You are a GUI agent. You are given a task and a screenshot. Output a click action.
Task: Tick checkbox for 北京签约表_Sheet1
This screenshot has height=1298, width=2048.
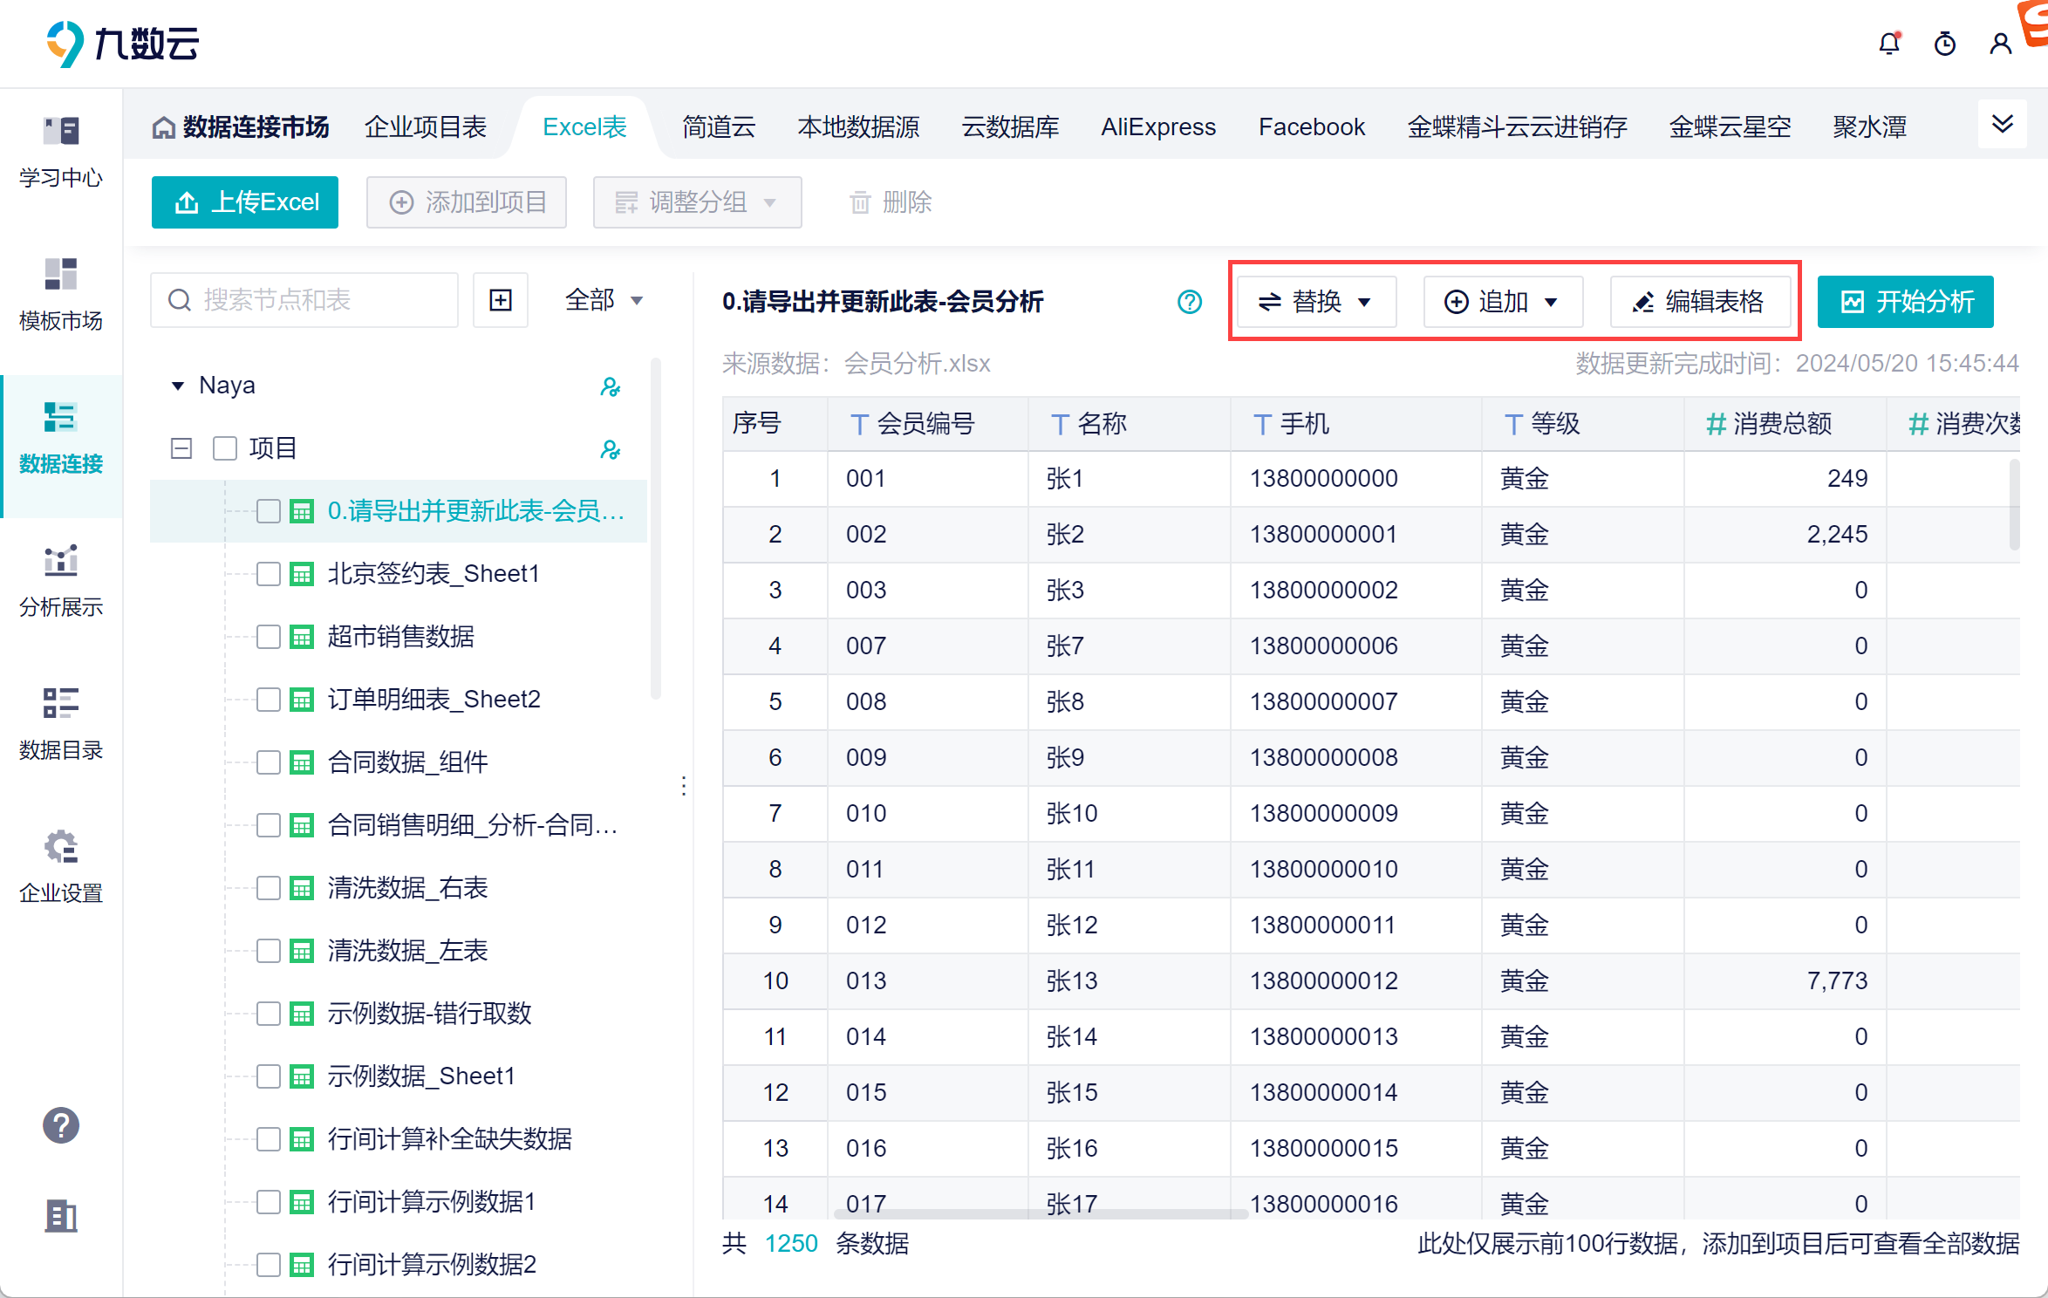click(x=269, y=574)
